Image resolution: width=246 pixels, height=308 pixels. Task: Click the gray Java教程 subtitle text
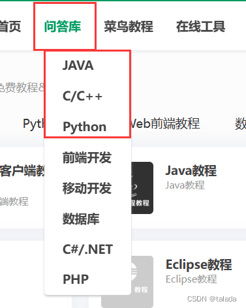tap(185, 185)
